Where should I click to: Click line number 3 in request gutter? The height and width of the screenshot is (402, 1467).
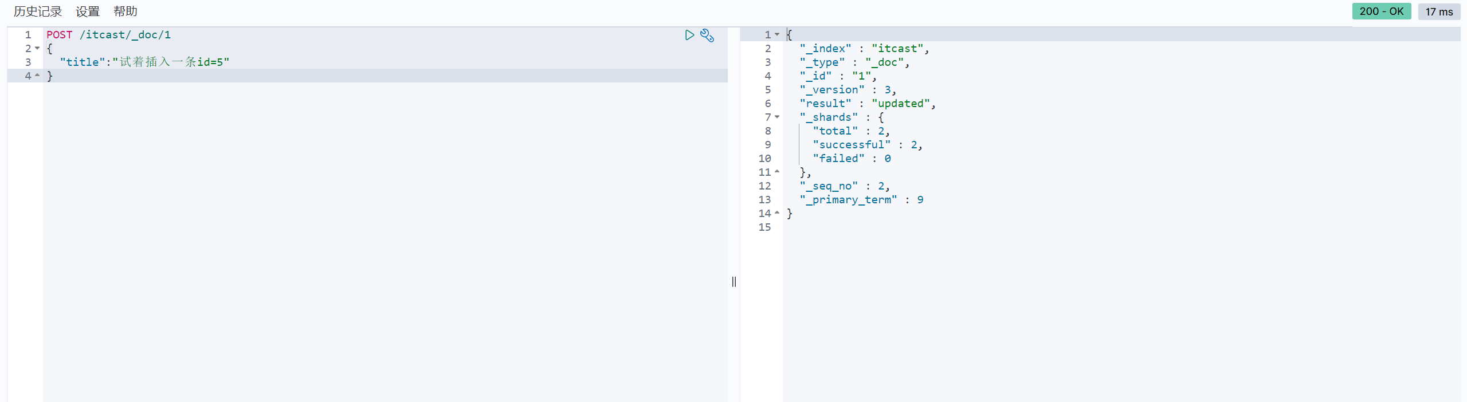pyautogui.click(x=28, y=62)
